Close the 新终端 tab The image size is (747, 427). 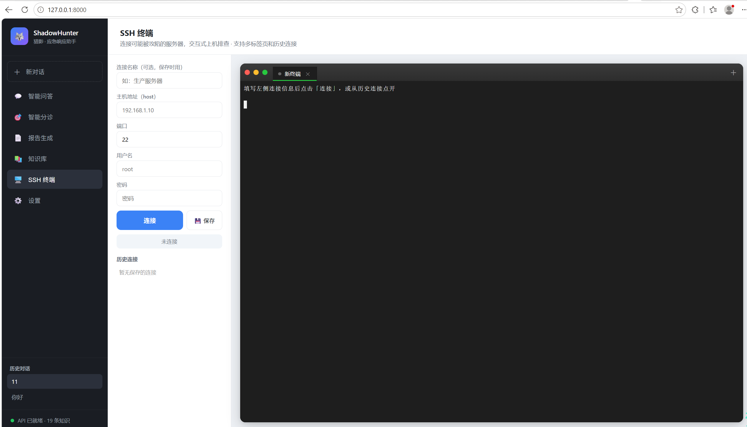pyautogui.click(x=308, y=74)
